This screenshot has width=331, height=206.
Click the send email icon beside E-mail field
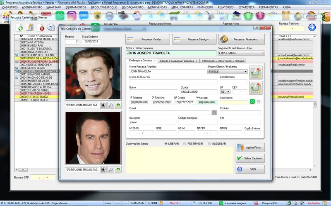pyautogui.click(x=214, y=112)
